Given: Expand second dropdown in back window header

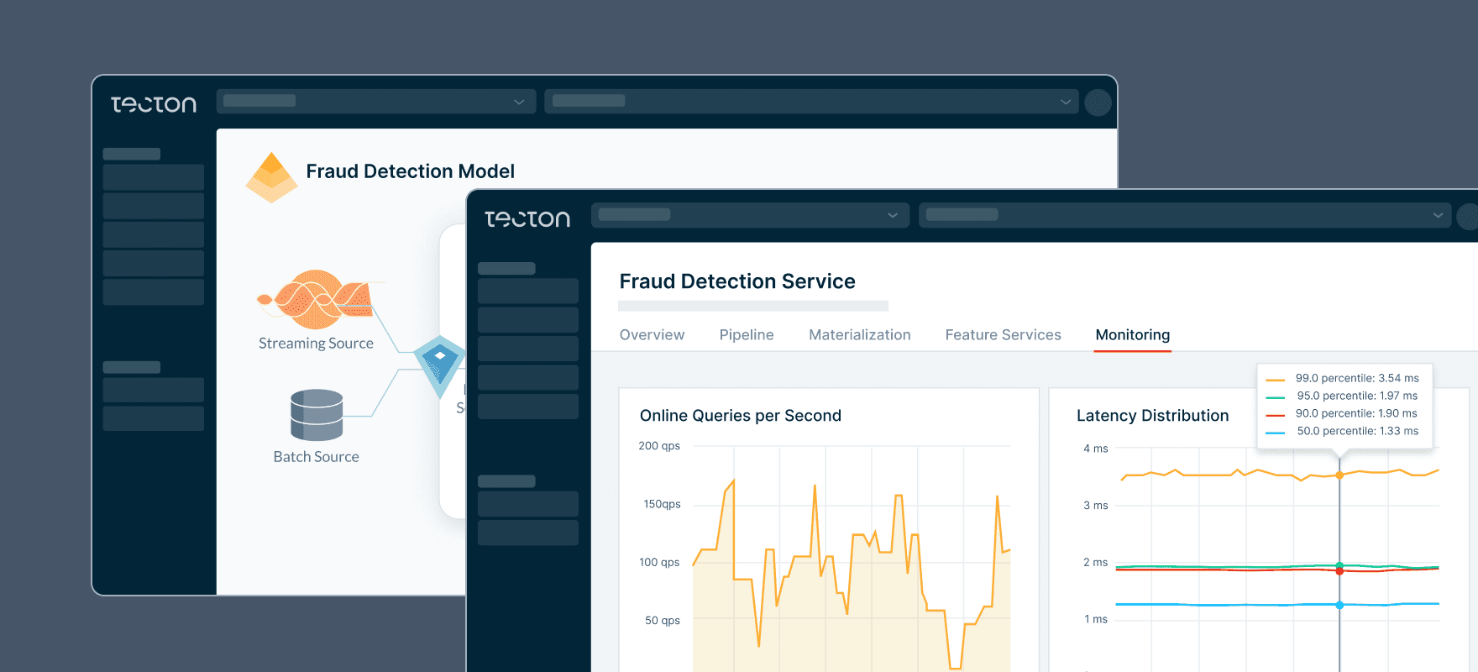Looking at the screenshot, I should (811, 102).
